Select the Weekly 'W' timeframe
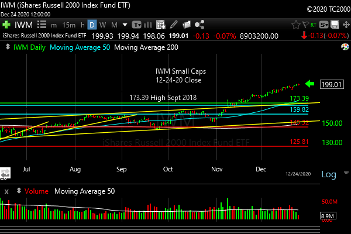The height and width of the screenshot is (234, 351). [102, 25]
